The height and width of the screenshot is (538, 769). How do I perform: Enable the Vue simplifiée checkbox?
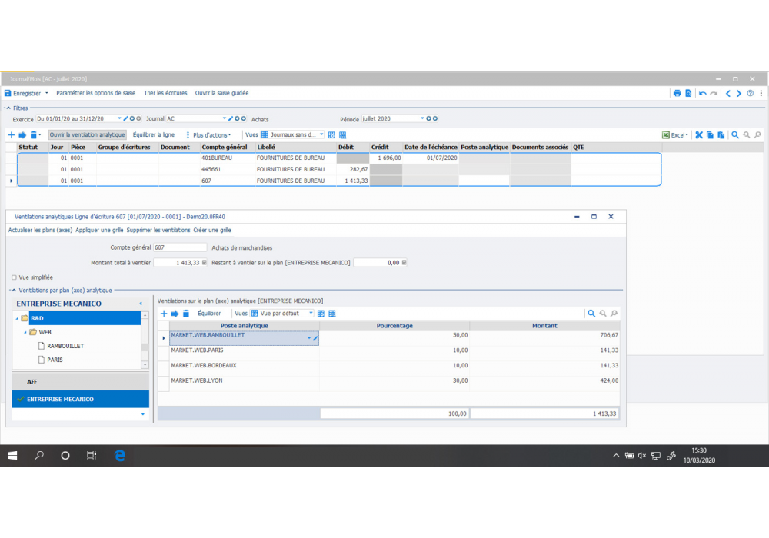tap(14, 277)
